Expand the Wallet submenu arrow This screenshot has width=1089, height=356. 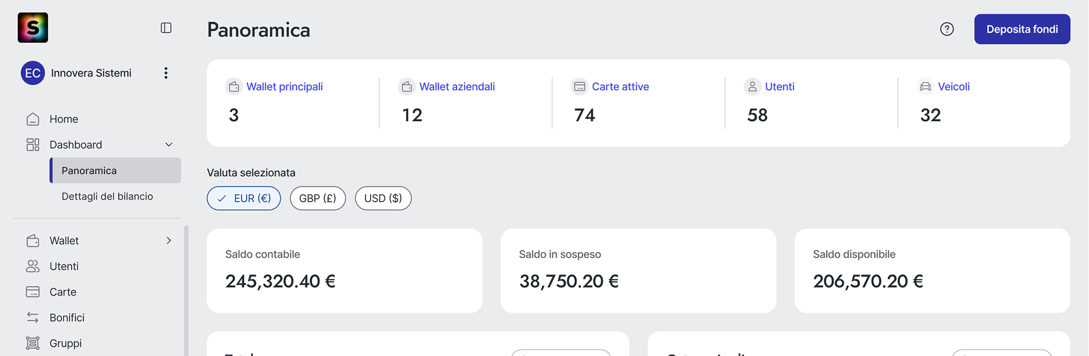click(169, 241)
